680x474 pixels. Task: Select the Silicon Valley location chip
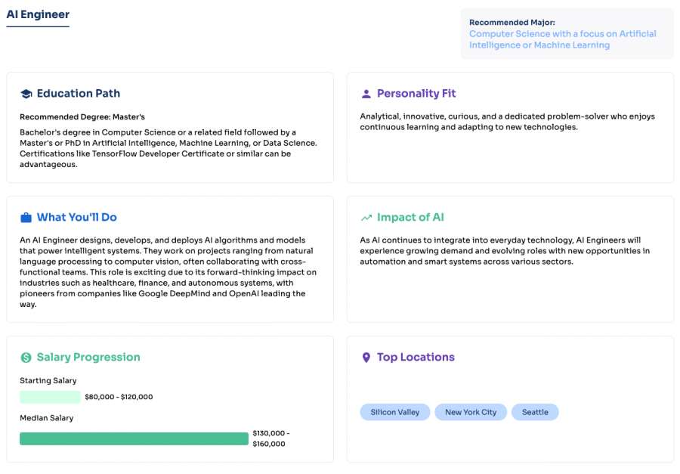(395, 412)
